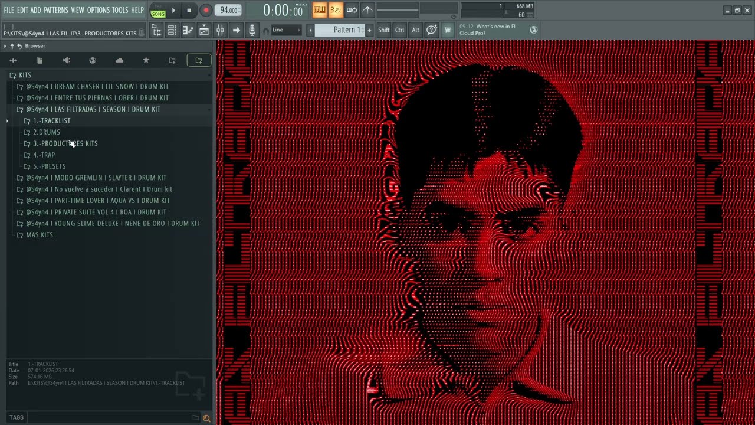Viewport: 755px width, 425px height.
Task: Open the Pattern 1 selector
Action: tap(340, 30)
